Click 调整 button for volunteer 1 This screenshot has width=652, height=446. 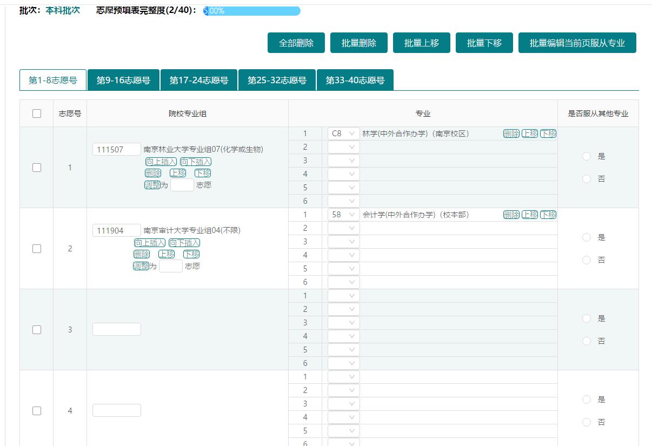(152, 185)
